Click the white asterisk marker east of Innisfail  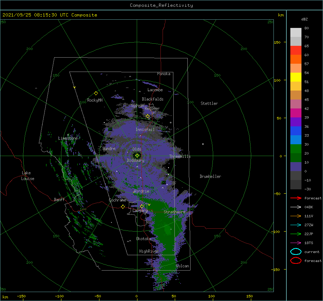click(x=170, y=123)
